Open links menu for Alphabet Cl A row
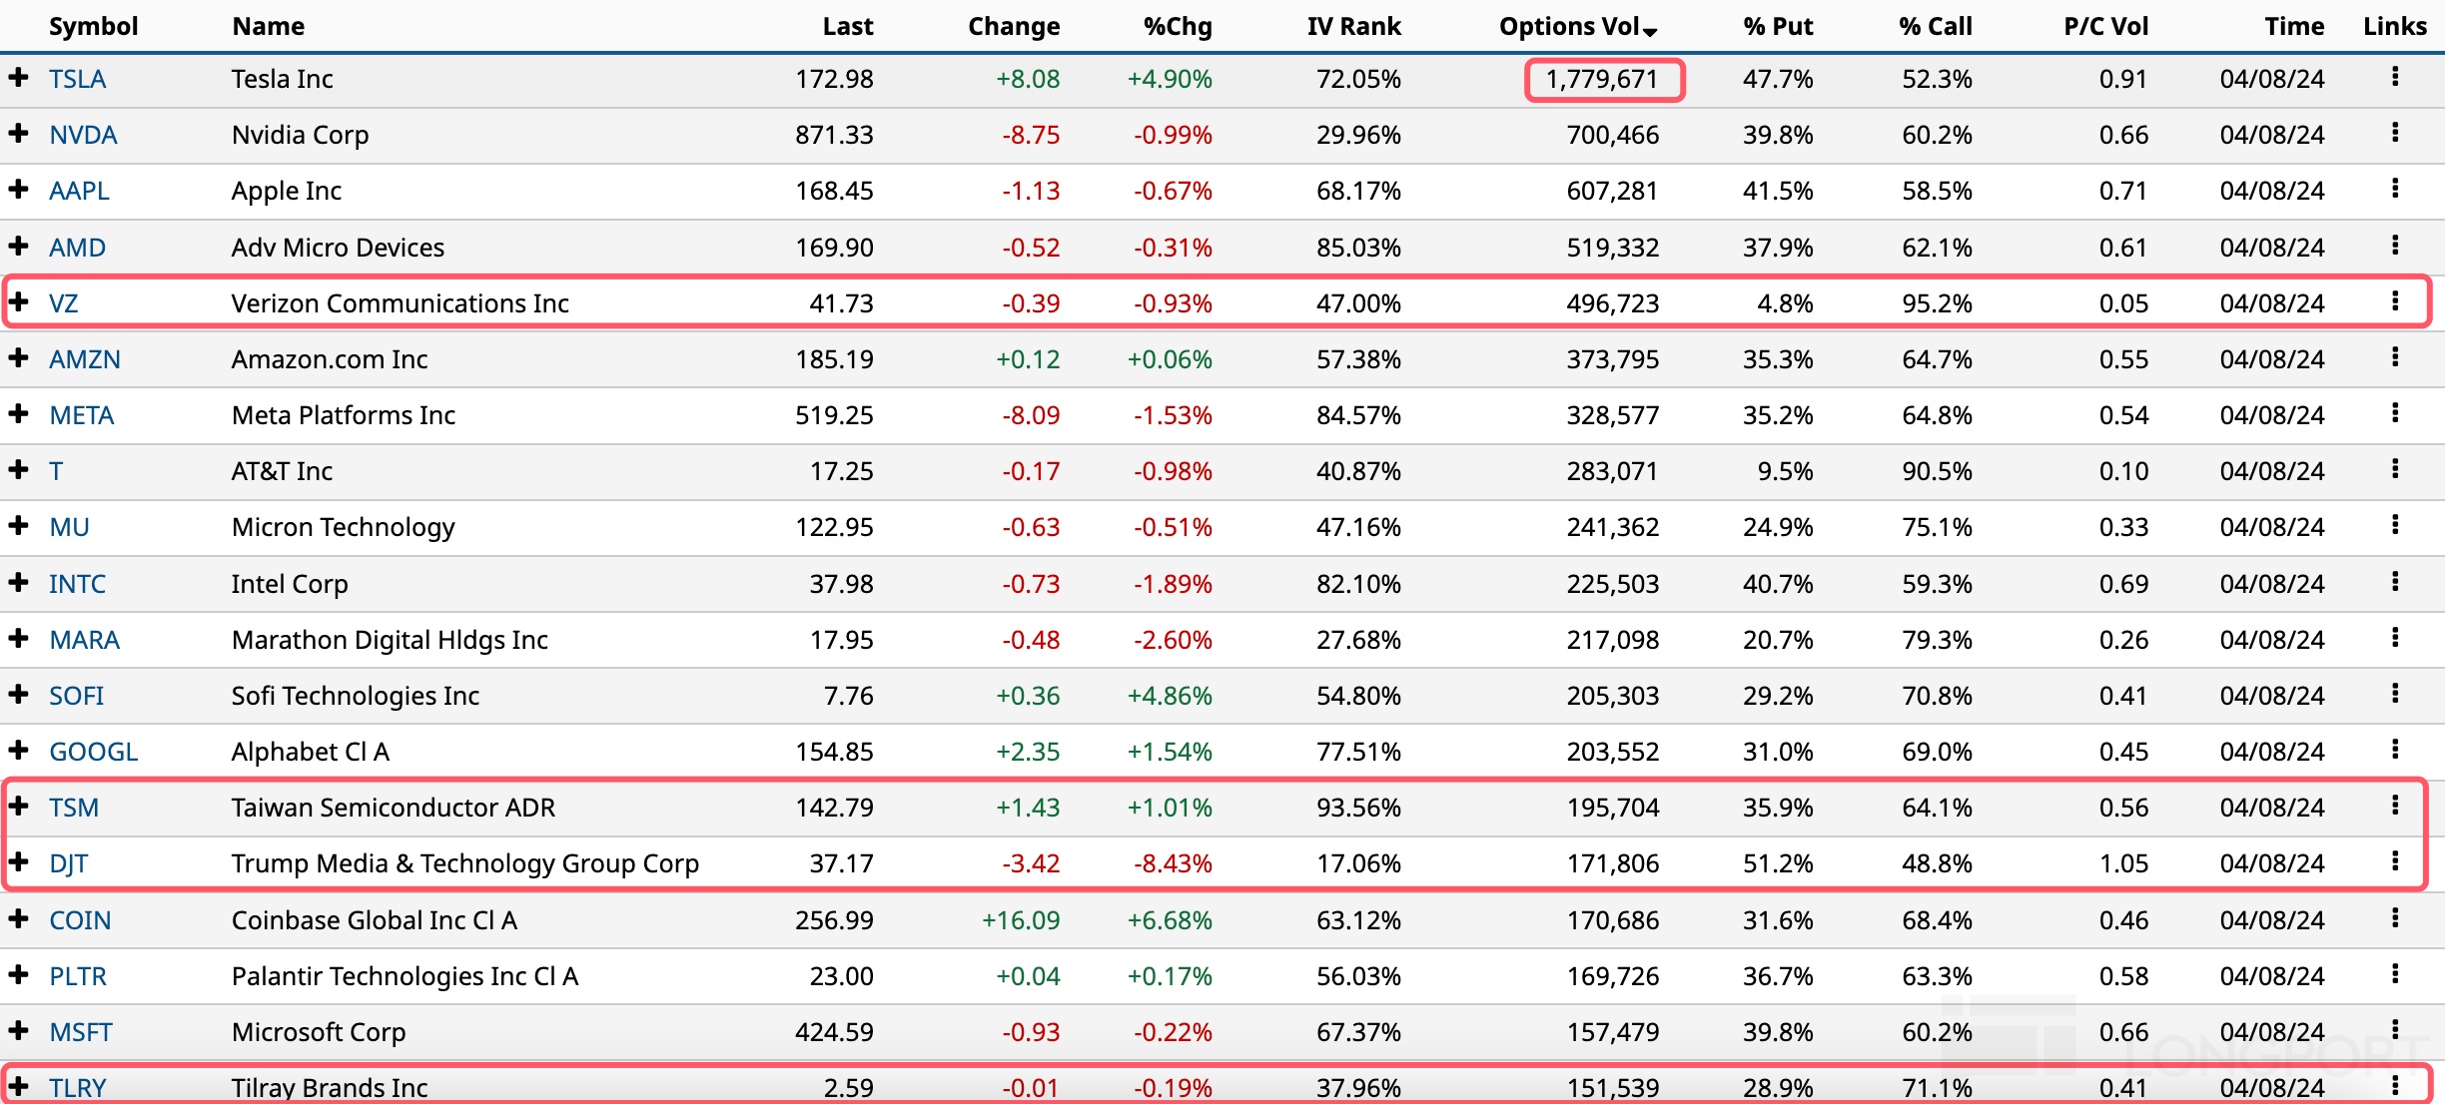The image size is (2445, 1104). (2395, 750)
